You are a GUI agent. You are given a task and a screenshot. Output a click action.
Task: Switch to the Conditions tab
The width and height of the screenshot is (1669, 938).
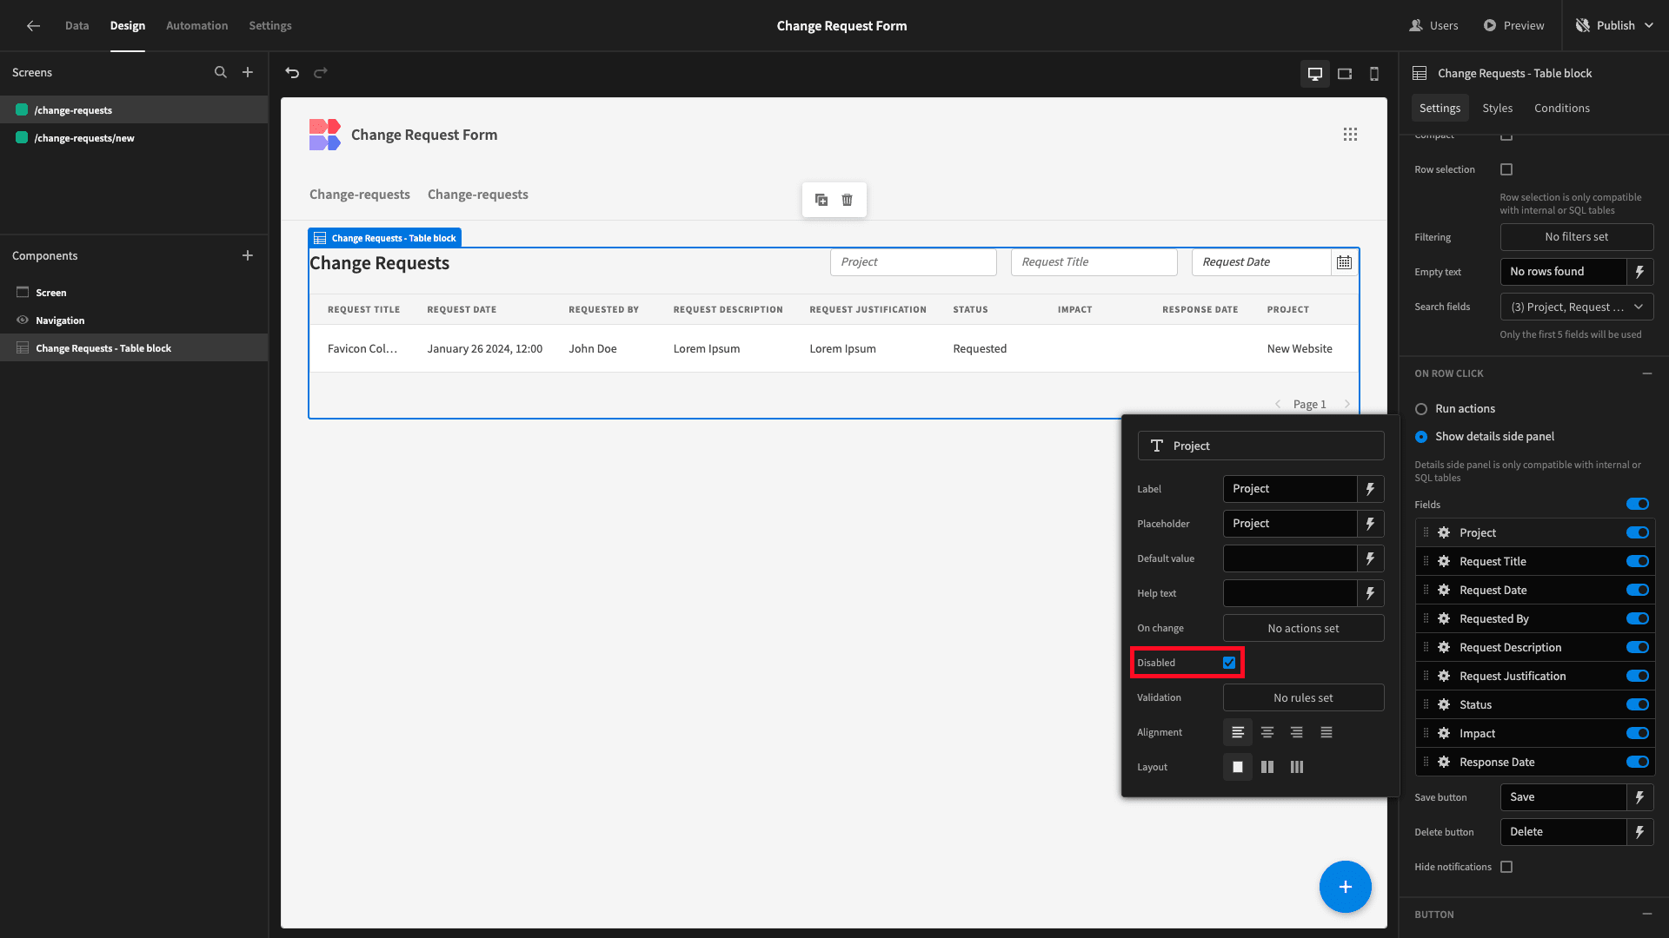(x=1562, y=109)
